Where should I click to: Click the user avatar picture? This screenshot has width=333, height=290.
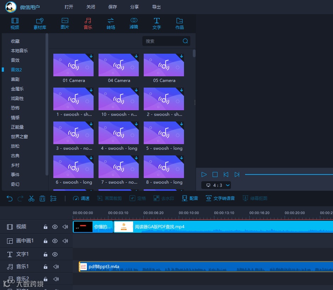[x=11, y=7]
